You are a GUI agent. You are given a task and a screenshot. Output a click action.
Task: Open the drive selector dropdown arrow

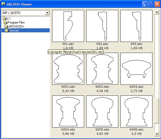tap(47, 13)
